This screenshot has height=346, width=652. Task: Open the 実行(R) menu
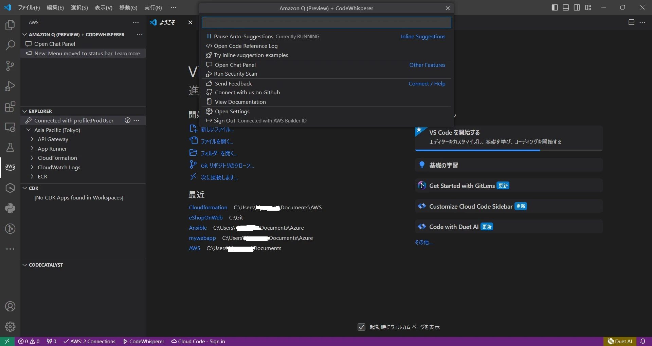click(x=153, y=7)
